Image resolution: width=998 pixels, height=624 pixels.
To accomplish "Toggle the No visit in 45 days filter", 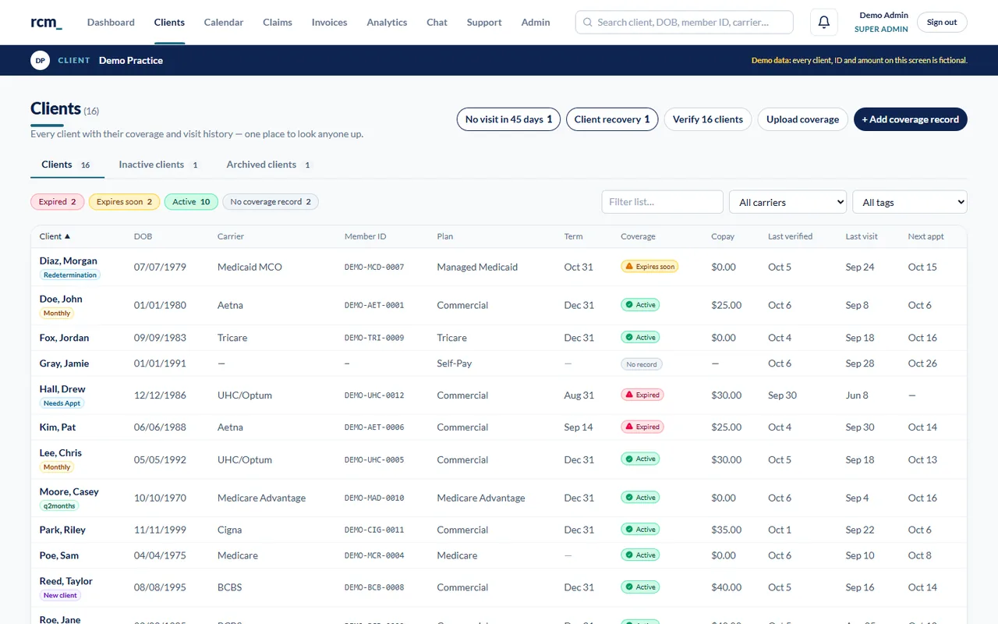I will click(x=508, y=119).
